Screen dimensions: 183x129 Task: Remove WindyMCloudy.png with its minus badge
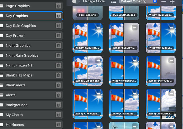(98, 61)
